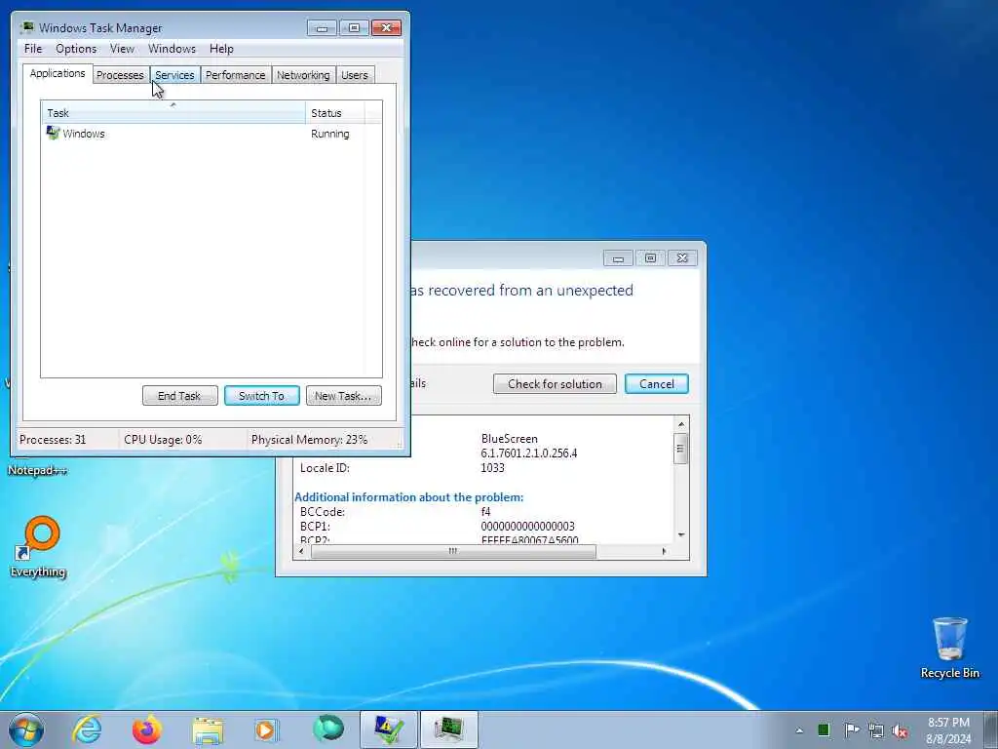
Task: Click OS version 6.1.7601.2.1.0.256.4
Action: 529,453
